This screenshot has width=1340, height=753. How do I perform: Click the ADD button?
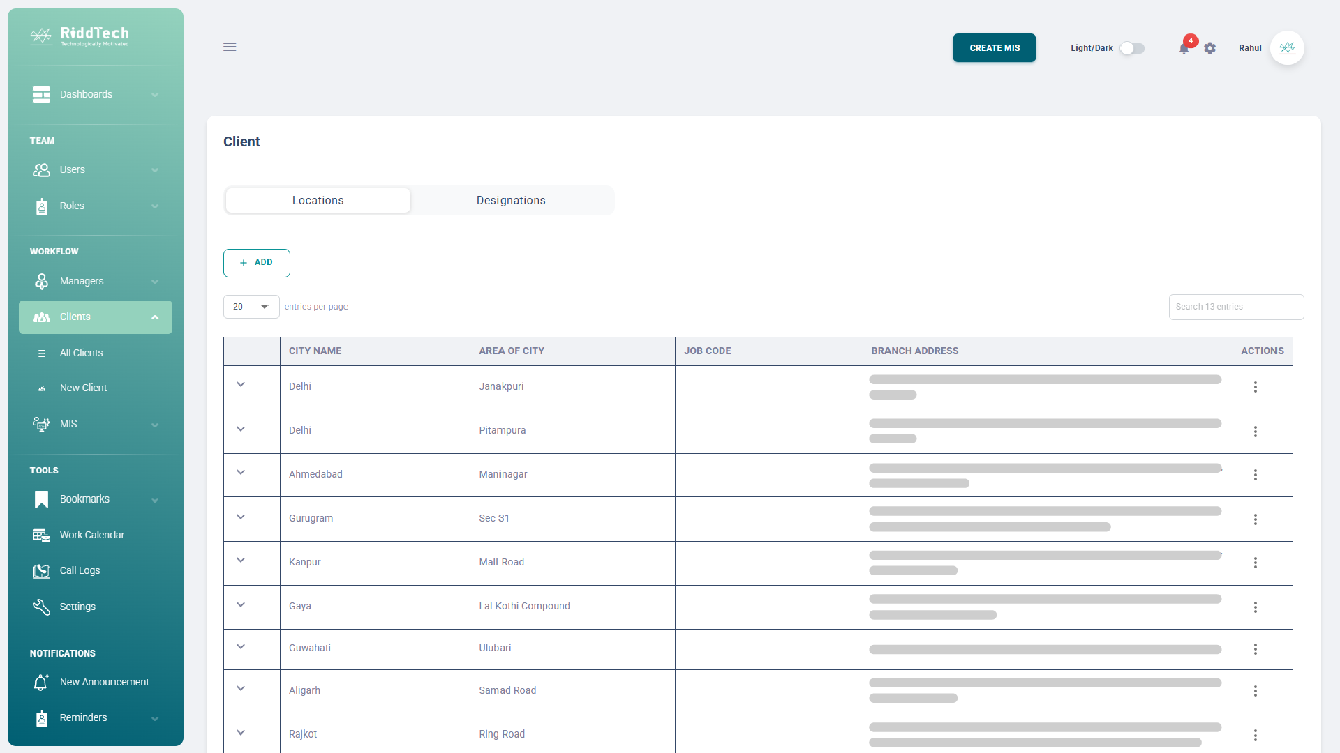257,263
